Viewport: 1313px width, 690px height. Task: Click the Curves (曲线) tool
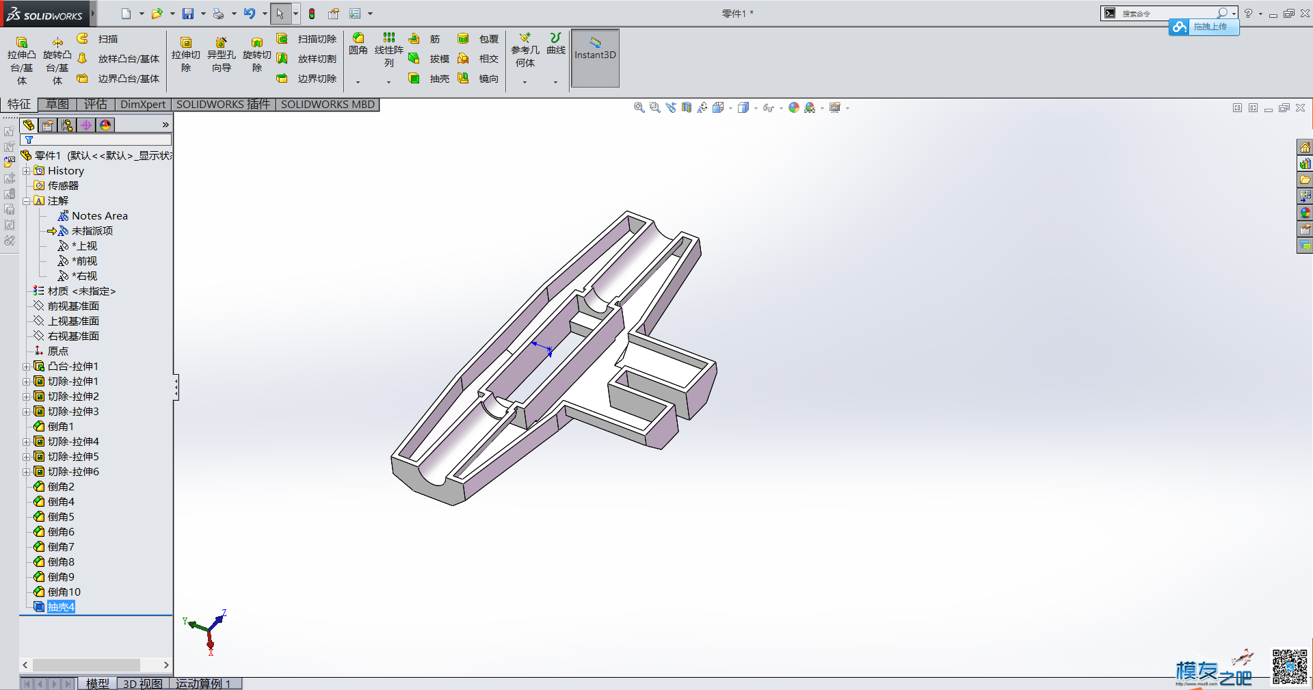point(555,44)
